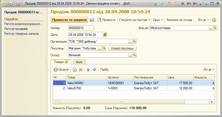
Task: Open ellipsis selector for Склад
Action: pos(130,55)
